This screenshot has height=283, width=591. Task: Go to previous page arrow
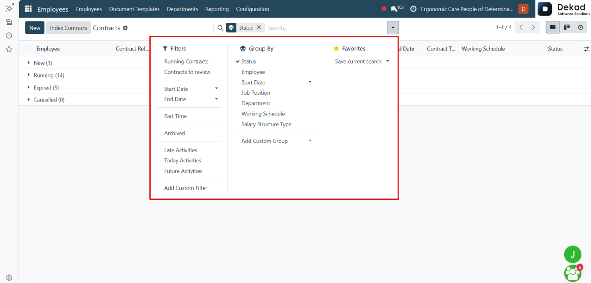[x=521, y=27]
